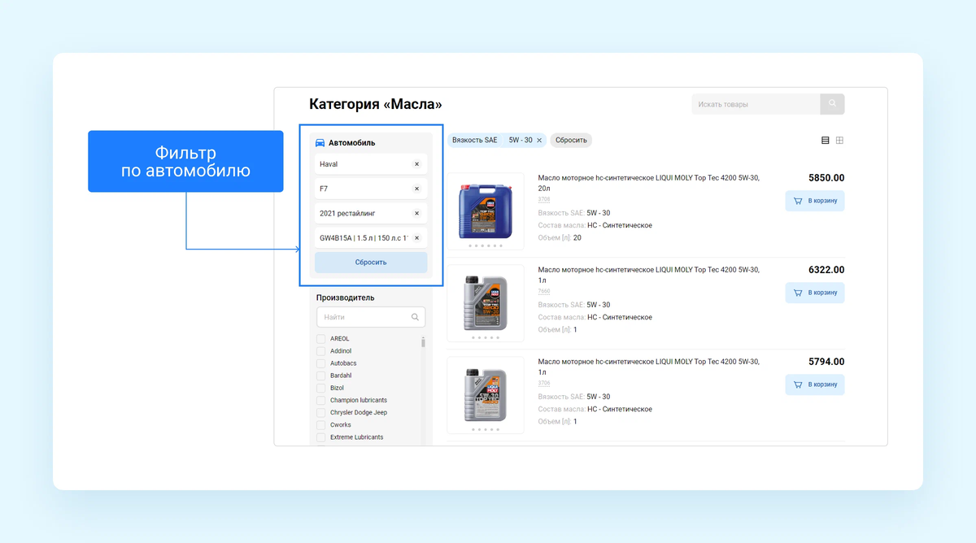Screen dimensions: 976x543
Task: Focus the Найти manufacturer search field
Action: [x=371, y=317]
